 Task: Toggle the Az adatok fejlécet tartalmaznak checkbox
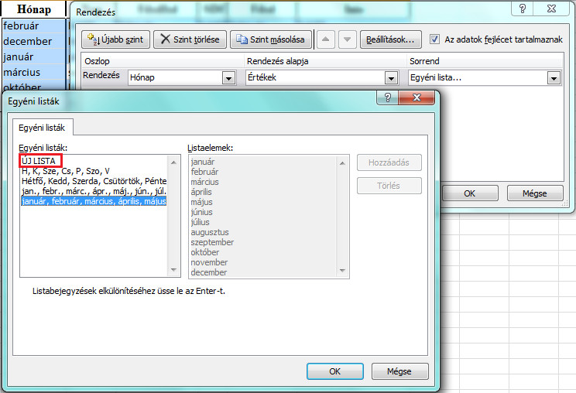(x=434, y=39)
